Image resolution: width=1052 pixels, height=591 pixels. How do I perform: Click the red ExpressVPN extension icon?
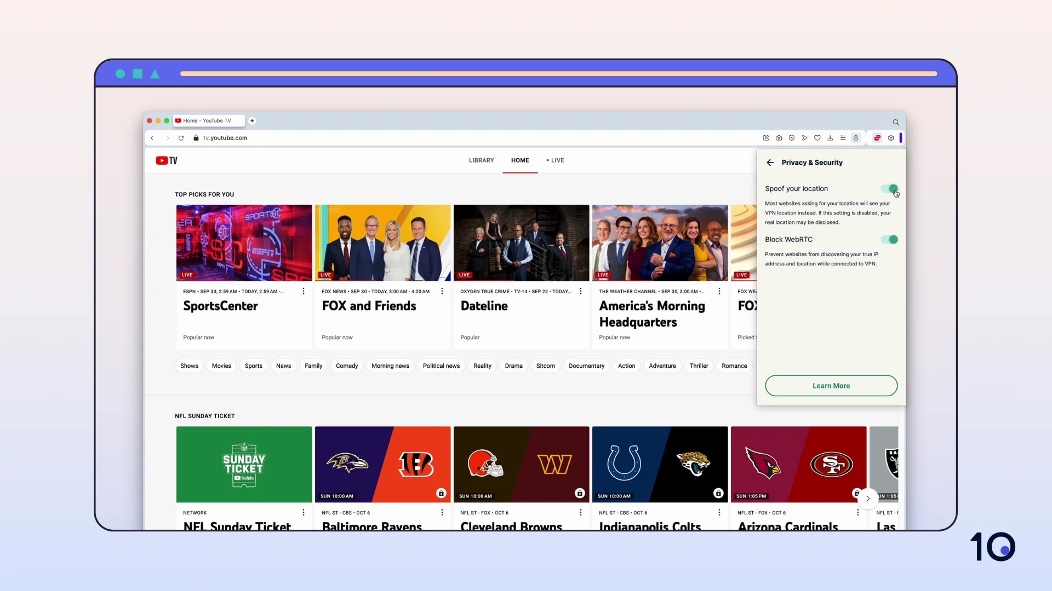tap(877, 138)
